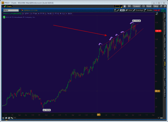Open Level II side tab
168x122 pixels.
(x=165, y=83)
